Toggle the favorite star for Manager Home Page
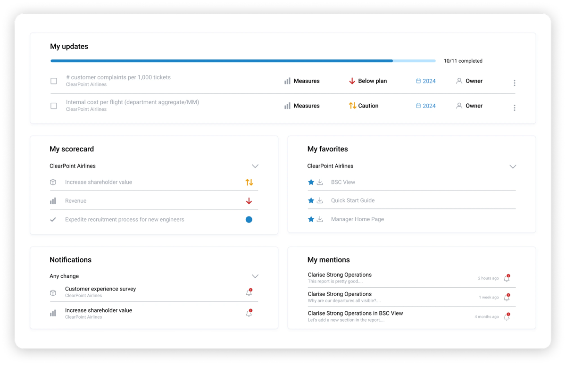Viewport: 566px width, 365px height. [x=311, y=219]
